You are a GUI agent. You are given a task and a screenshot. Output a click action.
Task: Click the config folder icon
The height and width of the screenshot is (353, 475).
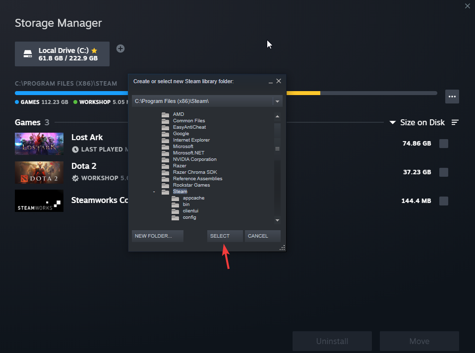(176, 217)
